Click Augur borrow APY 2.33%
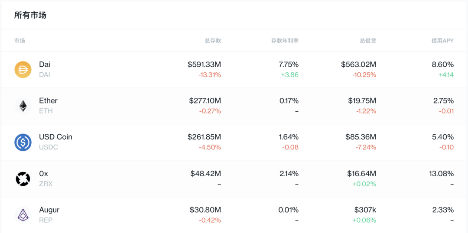 [443, 210]
